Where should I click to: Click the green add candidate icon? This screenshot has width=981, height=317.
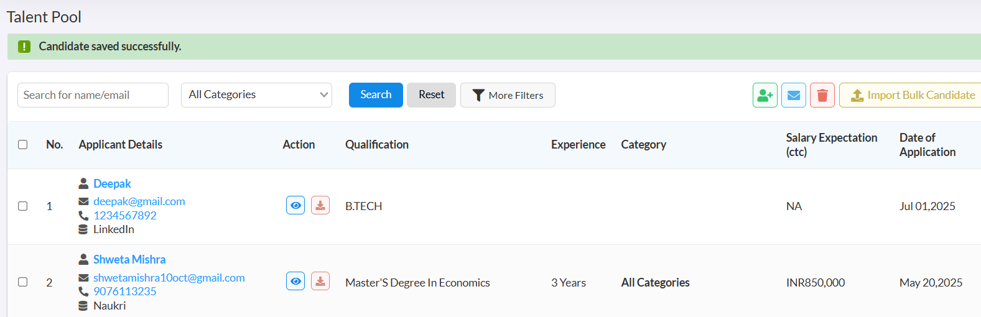tap(765, 95)
